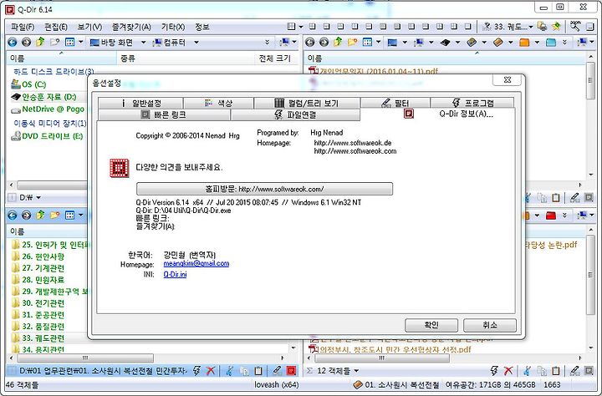Open the 파일(F) menu
The width and height of the screenshot is (602, 396).
coord(23,27)
